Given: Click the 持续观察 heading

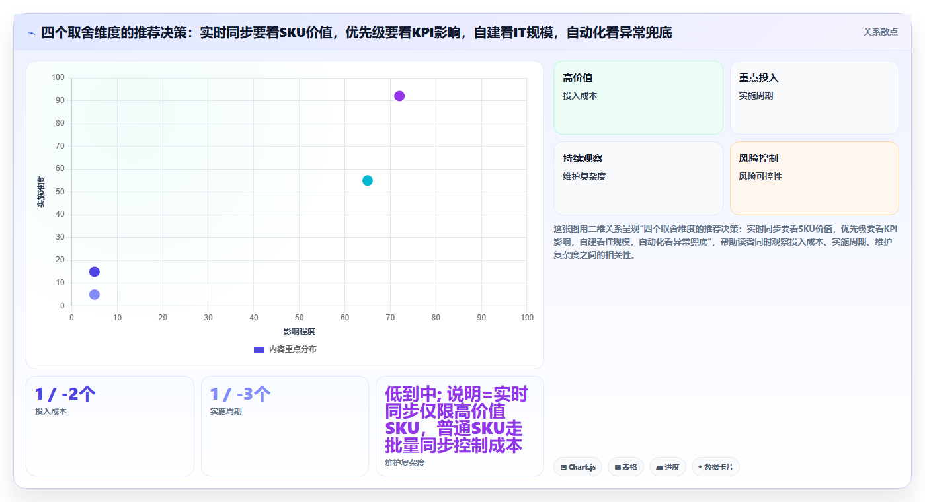Looking at the screenshot, I should (x=583, y=159).
